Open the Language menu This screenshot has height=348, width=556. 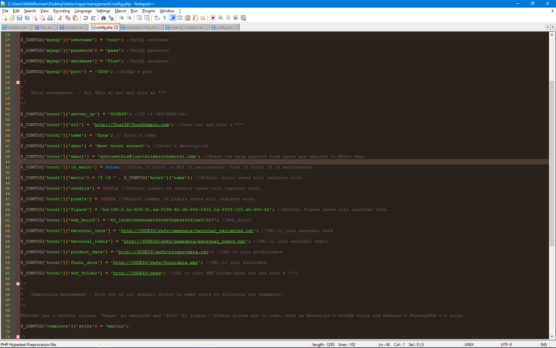pos(83,11)
